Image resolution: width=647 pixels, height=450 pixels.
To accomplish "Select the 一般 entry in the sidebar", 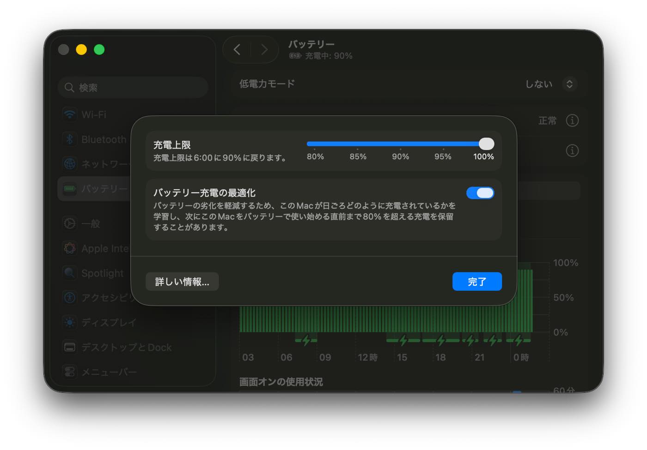I will 69,223.
